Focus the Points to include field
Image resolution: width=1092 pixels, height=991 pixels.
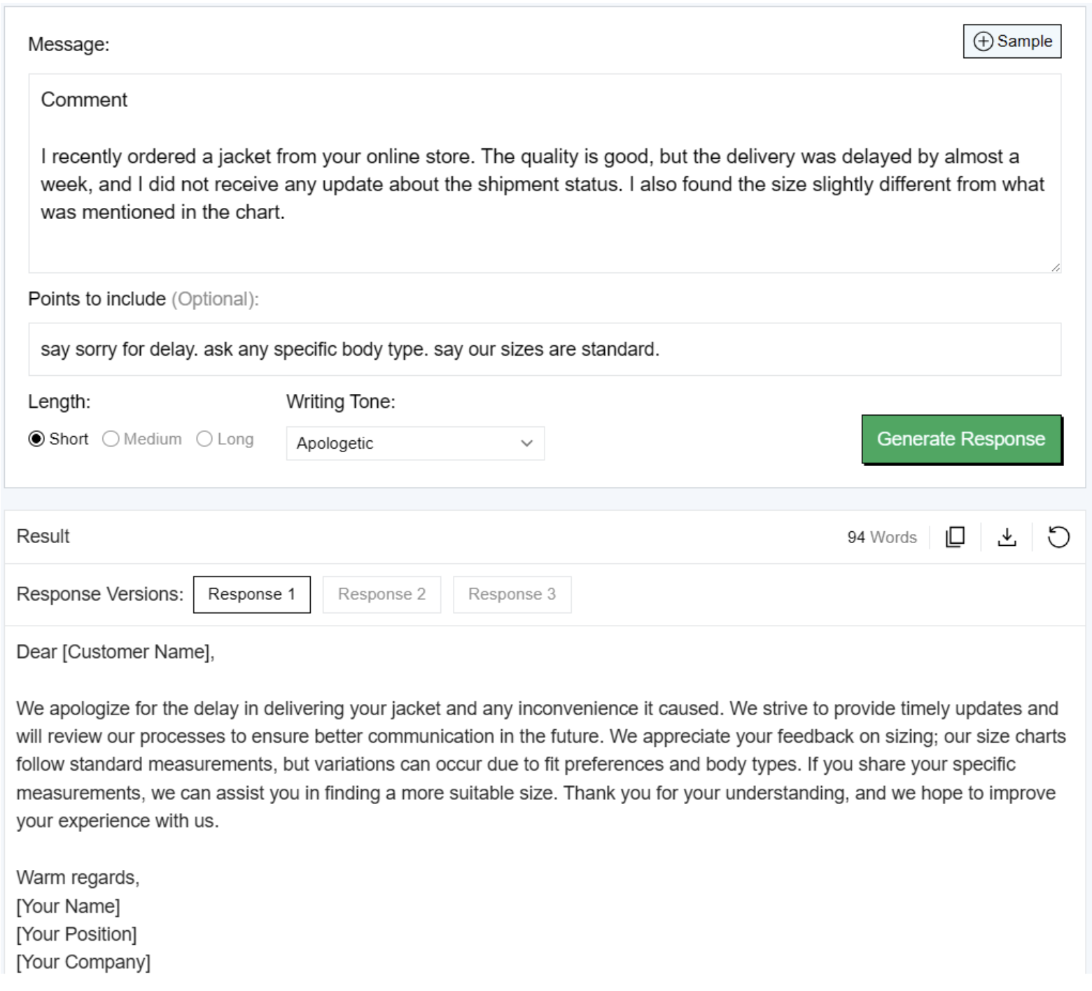click(x=545, y=349)
